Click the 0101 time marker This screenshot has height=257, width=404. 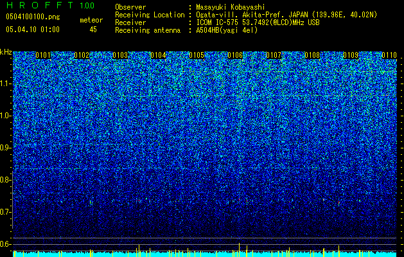point(43,55)
